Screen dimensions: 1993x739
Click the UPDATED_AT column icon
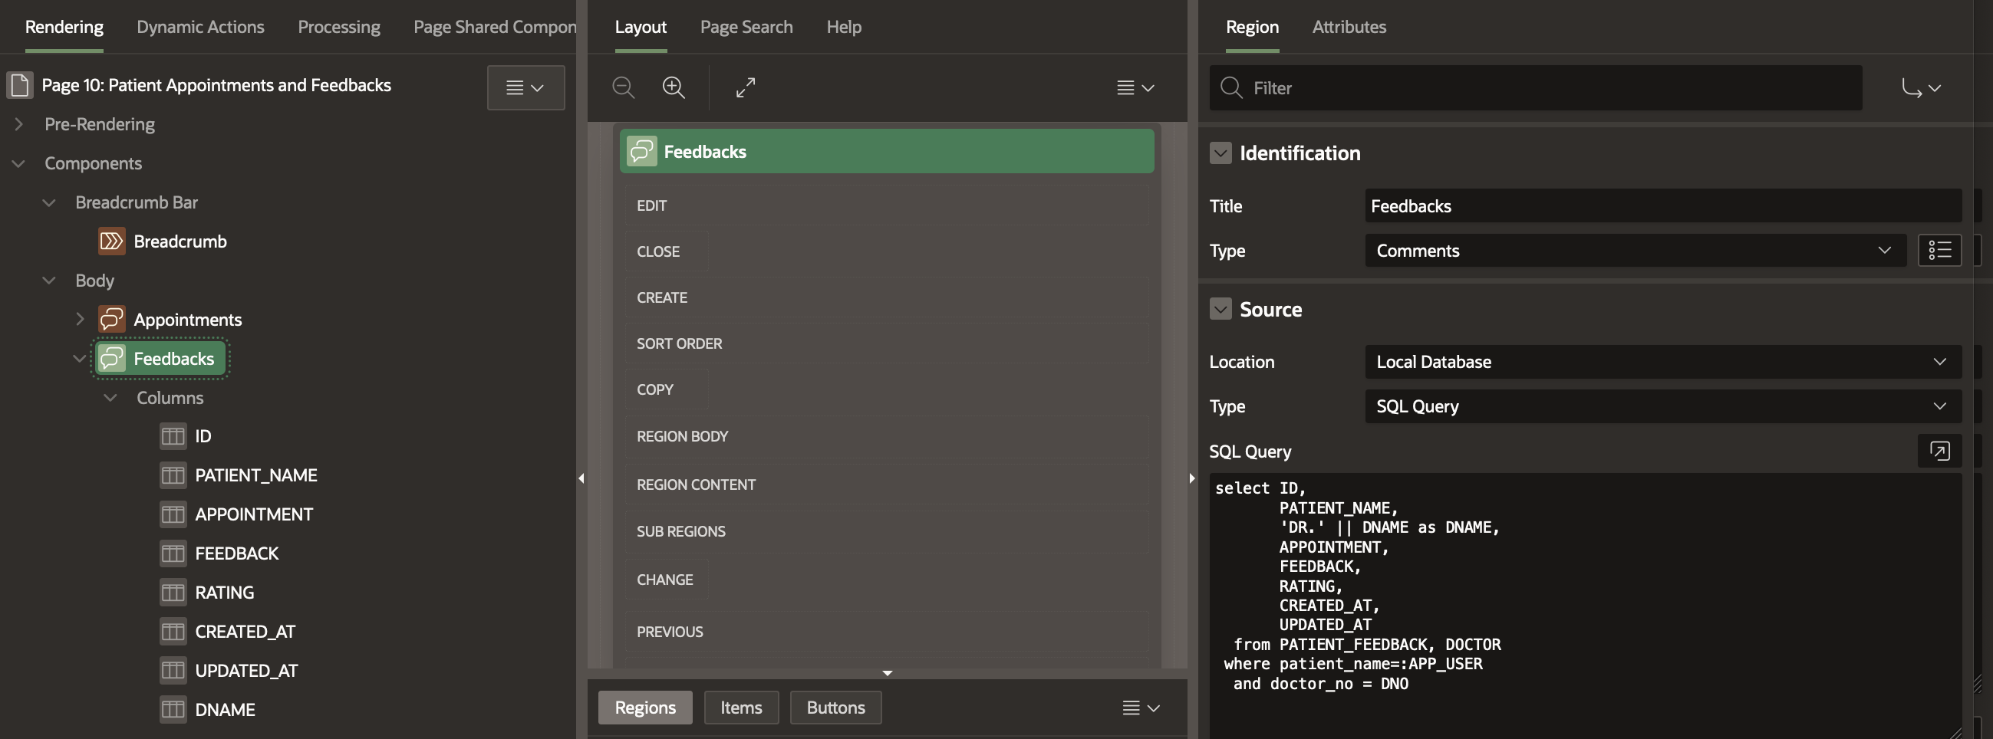173,670
